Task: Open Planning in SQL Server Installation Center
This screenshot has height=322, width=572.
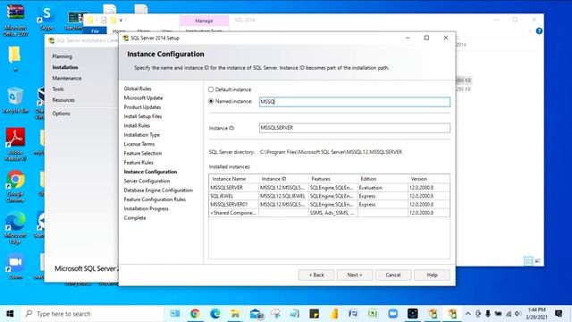Action: tap(62, 56)
